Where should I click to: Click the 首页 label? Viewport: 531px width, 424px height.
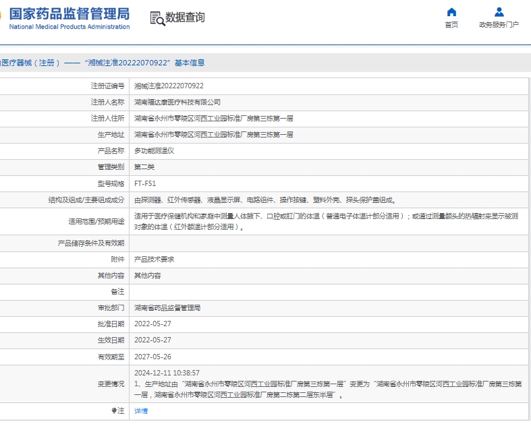pyautogui.click(x=451, y=24)
